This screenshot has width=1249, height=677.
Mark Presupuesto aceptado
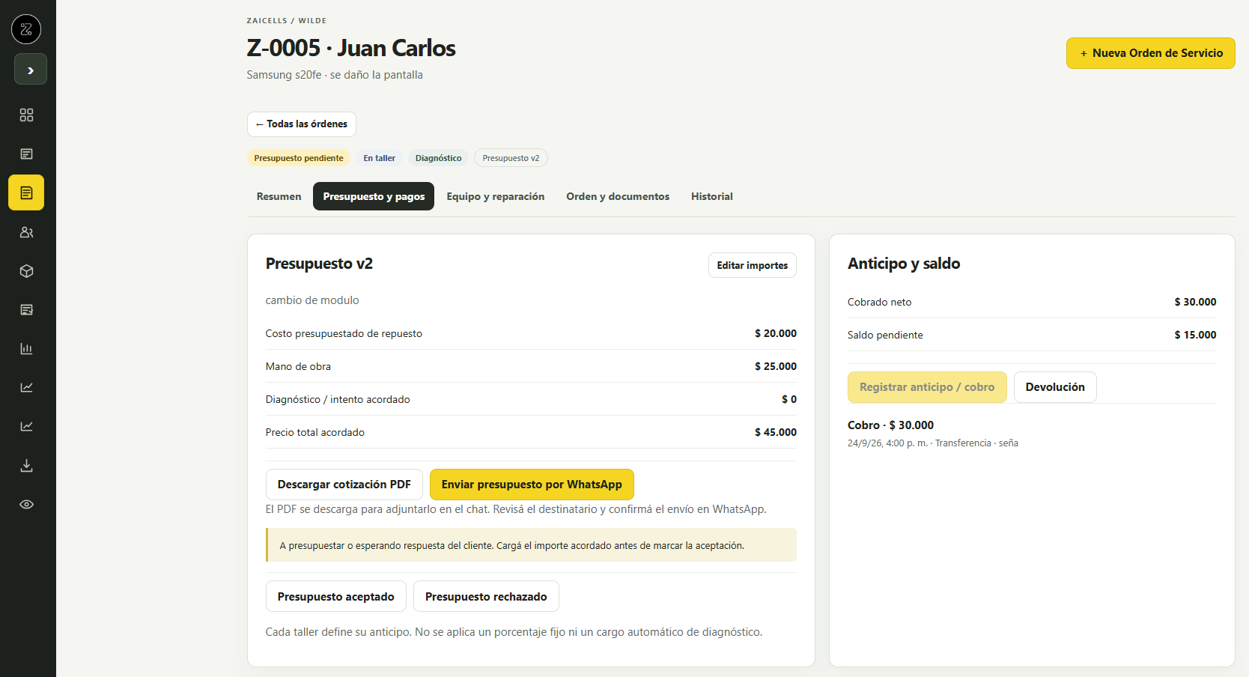point(336,597)
